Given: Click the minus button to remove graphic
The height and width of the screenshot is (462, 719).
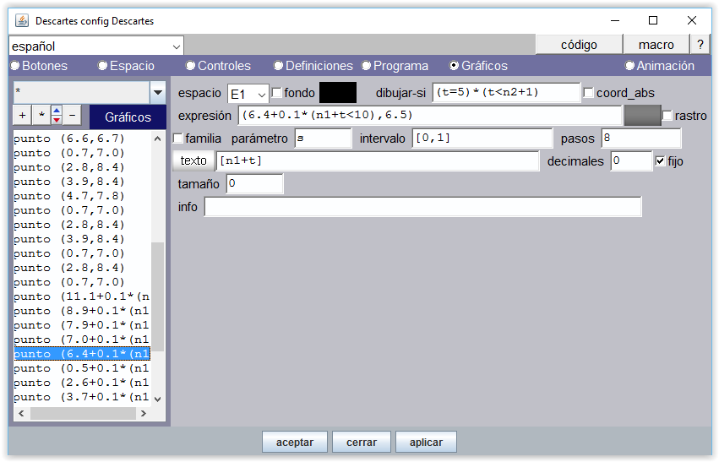Looking at the screenshot, I should 72,115.
